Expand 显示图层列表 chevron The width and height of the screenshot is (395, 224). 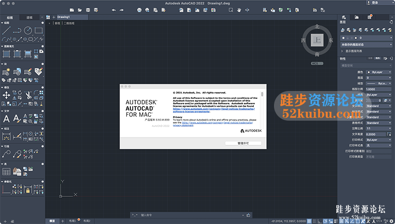[x=342, y=51]
